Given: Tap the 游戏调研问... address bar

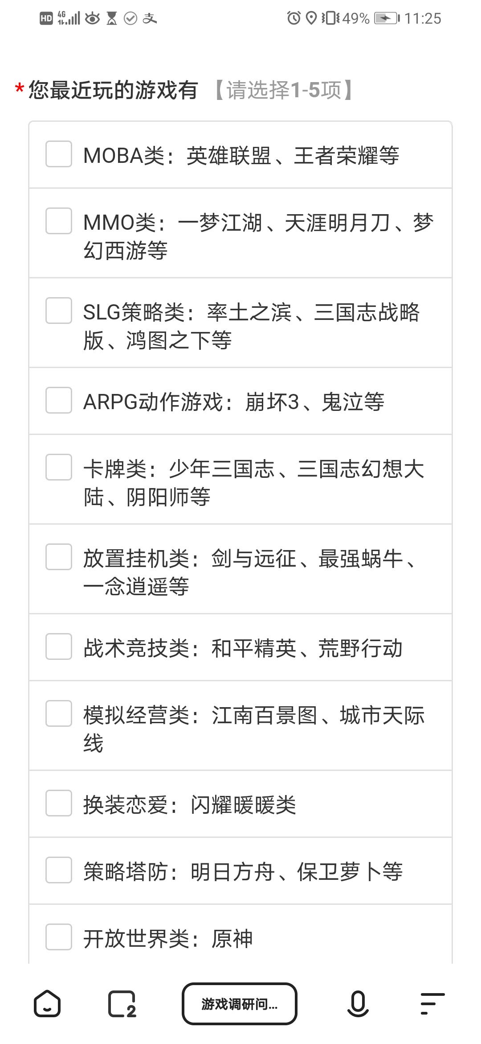Looking at the screenshot, I should [240, 1004].
